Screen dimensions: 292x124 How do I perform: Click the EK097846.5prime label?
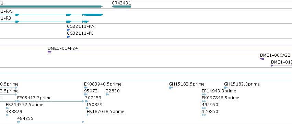(x=221, y=98)
